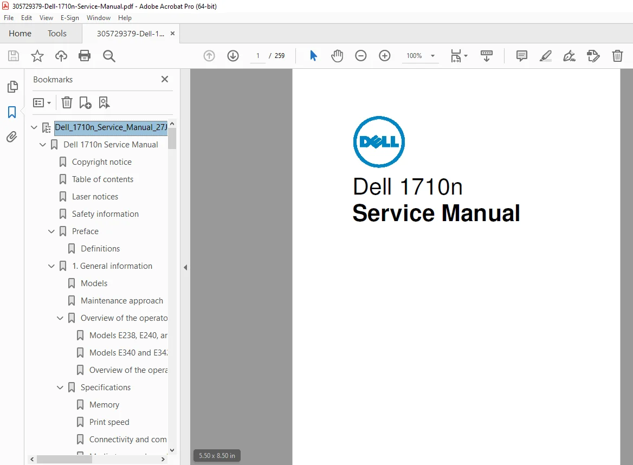Image resolution: width=633 pixels, height=465 pixels.
Task: Click the current page number field
Action: (x=257, y=56)
